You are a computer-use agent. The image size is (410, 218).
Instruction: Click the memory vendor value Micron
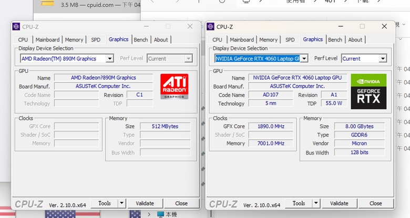tap(359, 144)
